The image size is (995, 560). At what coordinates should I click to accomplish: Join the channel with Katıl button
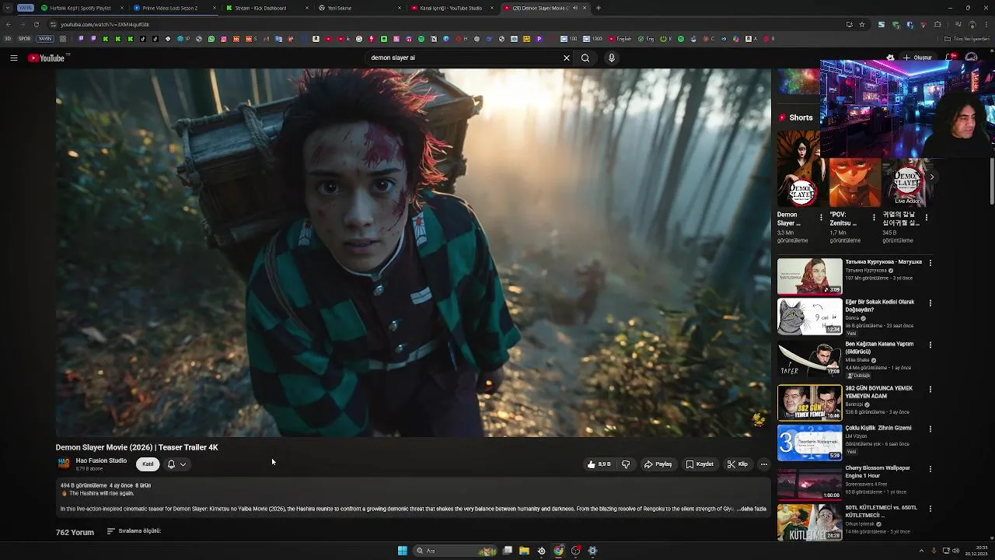pos(148,464)
